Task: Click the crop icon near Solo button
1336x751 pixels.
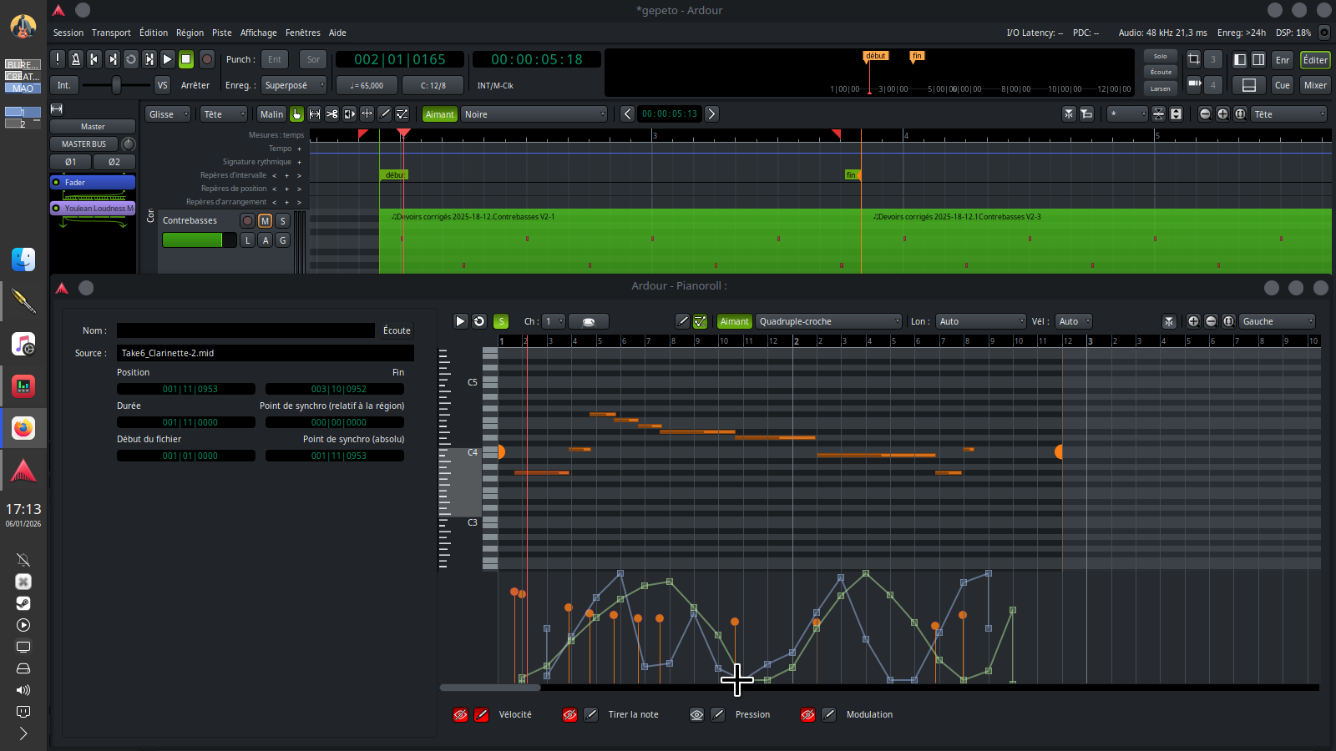Action: [1194, 59]
